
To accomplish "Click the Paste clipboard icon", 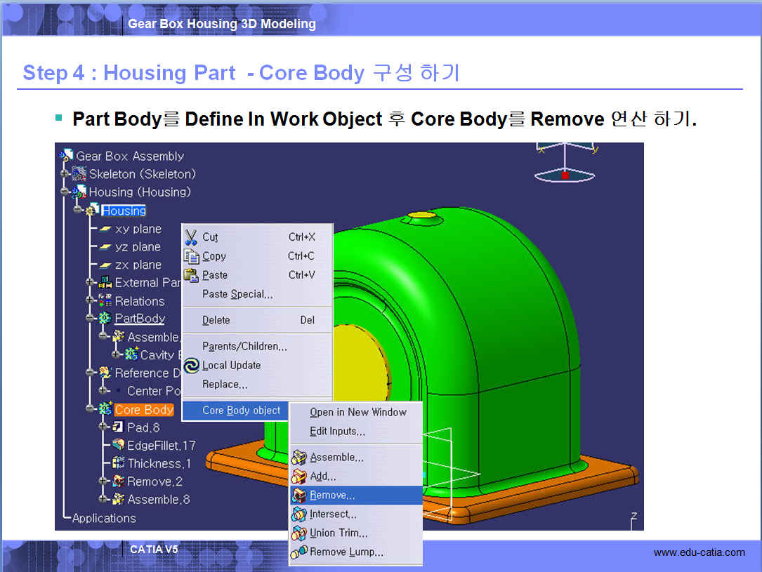I will point(191,275).
